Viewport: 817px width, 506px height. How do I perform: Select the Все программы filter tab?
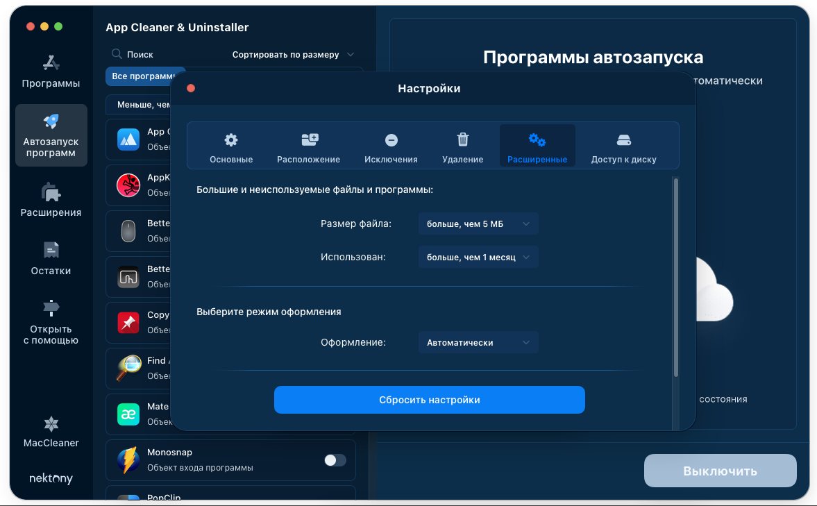click(143, 76)
